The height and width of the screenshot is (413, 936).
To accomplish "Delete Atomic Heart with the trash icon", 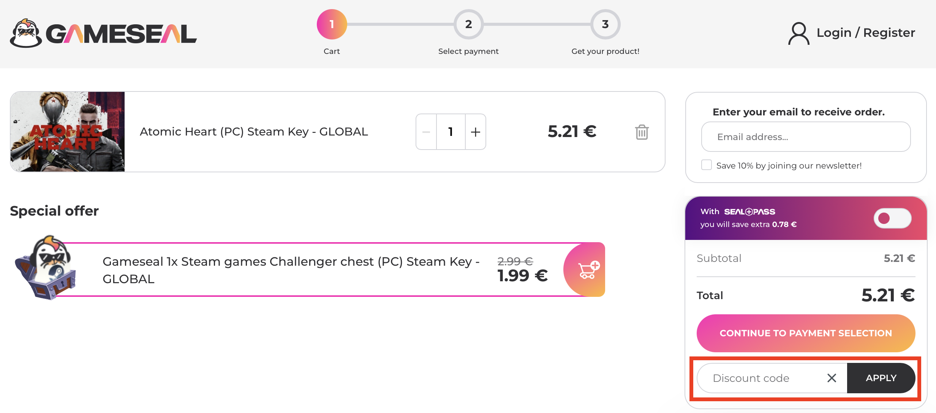I will click(642, 132).
